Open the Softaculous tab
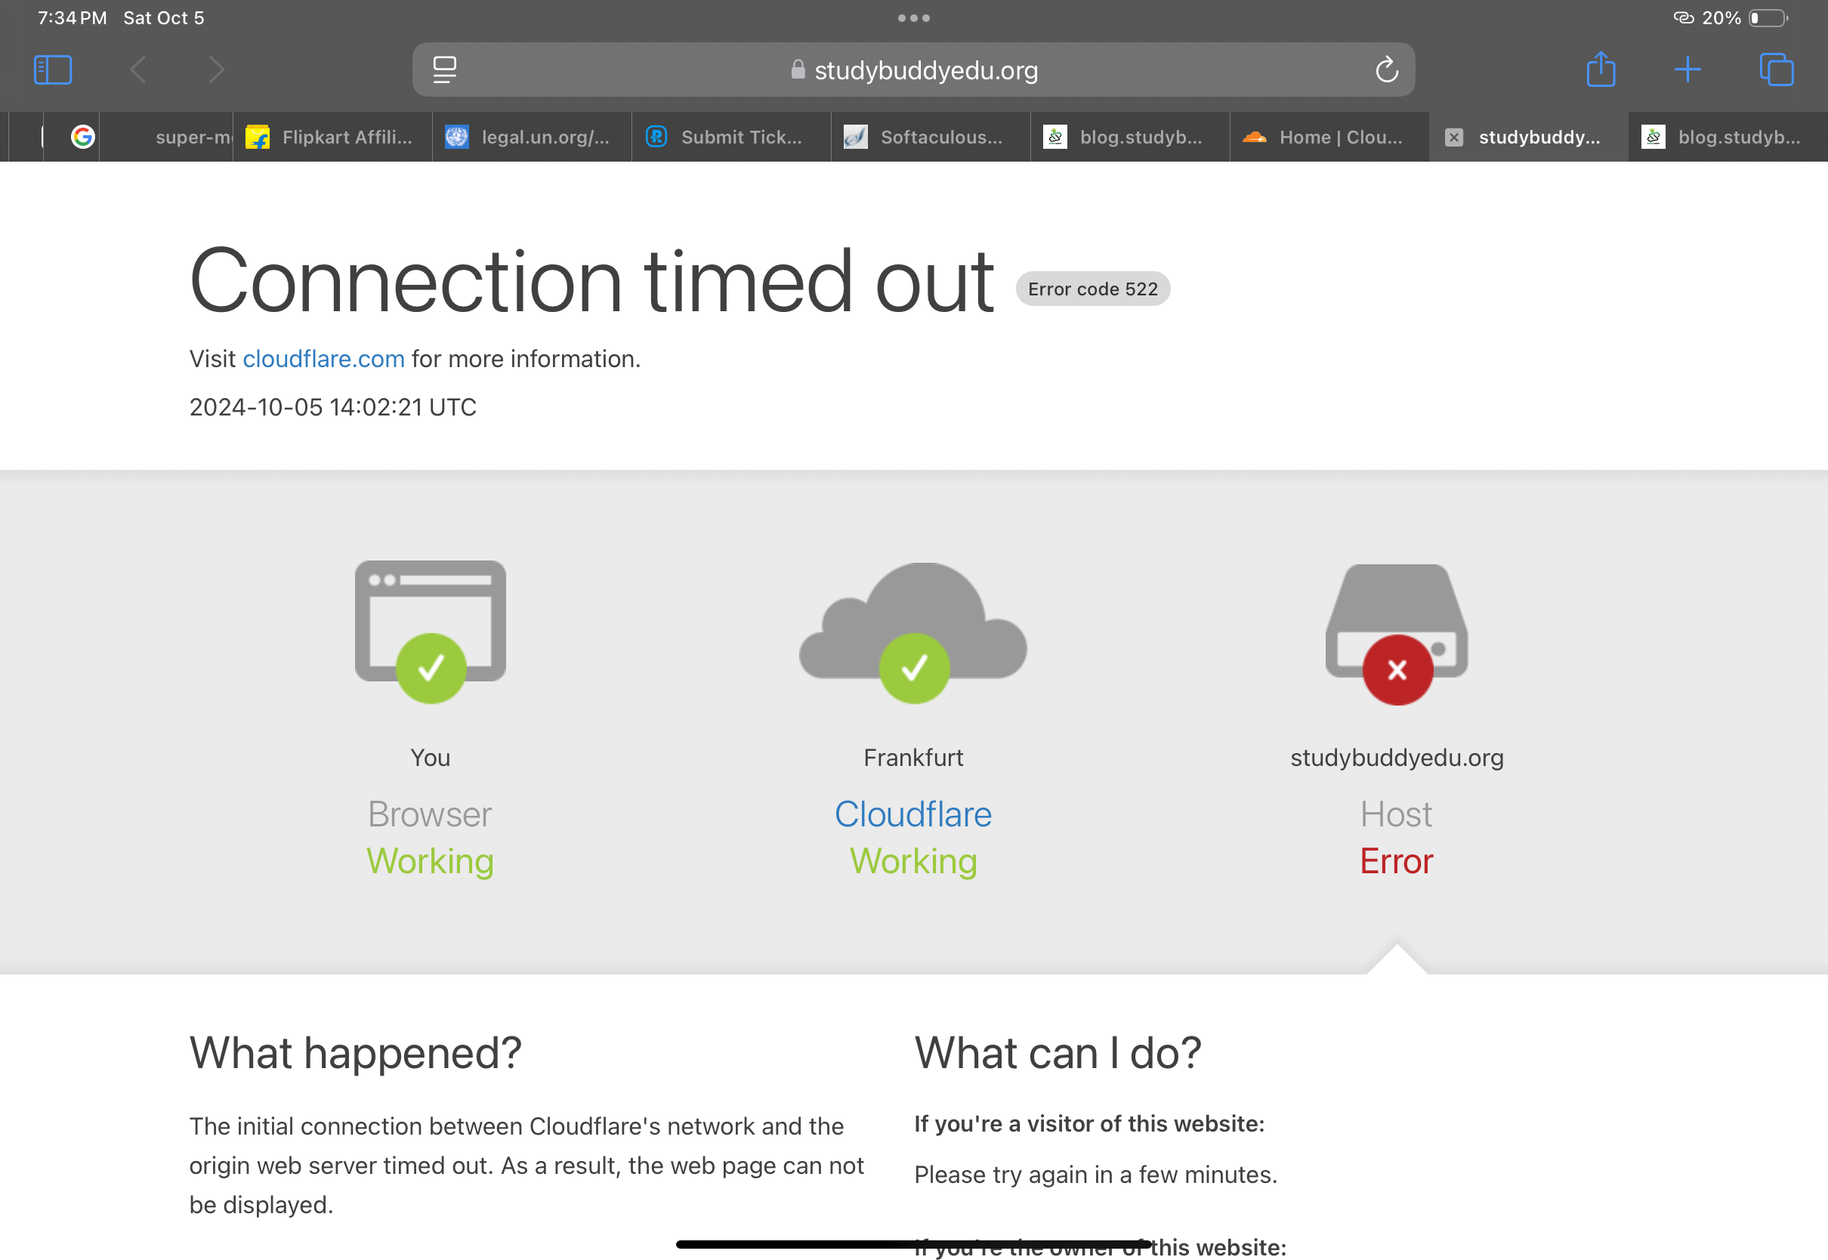 [x=931, y=137]
